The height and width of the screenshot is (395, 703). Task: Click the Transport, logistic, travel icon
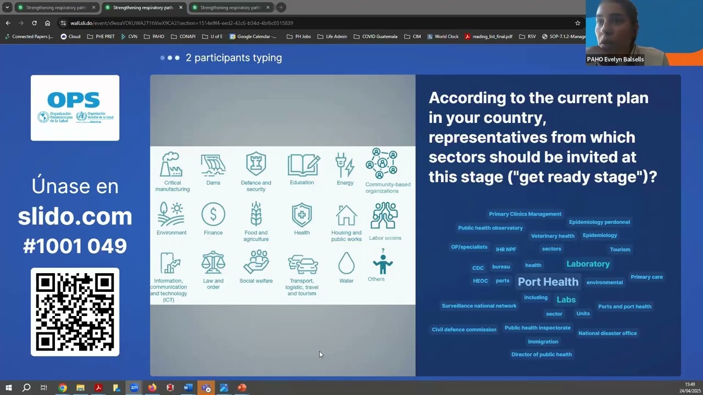[x=303, y=264]
